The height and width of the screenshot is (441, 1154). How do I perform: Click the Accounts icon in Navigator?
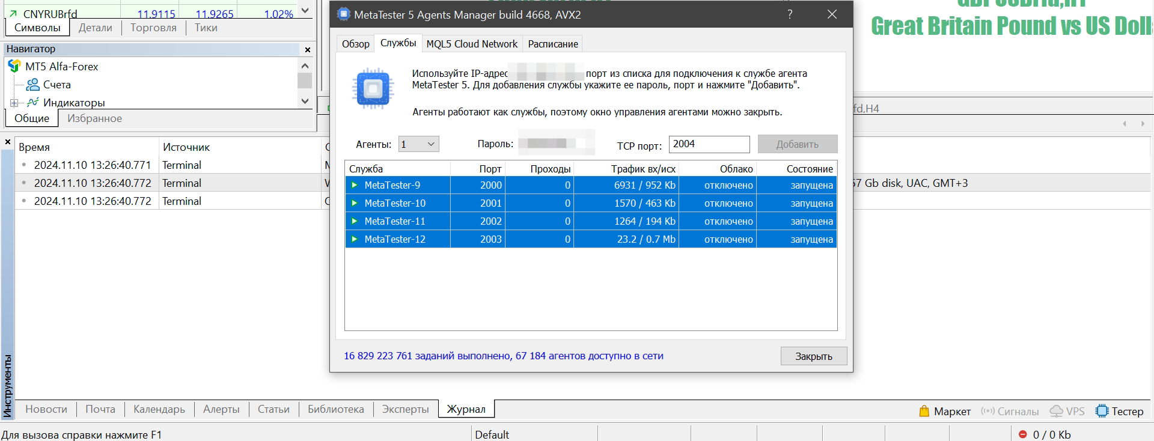pyautogui.click(x=33, y=85)
